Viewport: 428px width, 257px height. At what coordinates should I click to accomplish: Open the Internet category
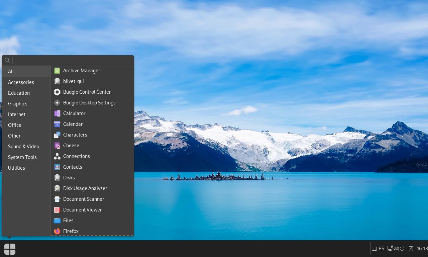coord(26,114)
